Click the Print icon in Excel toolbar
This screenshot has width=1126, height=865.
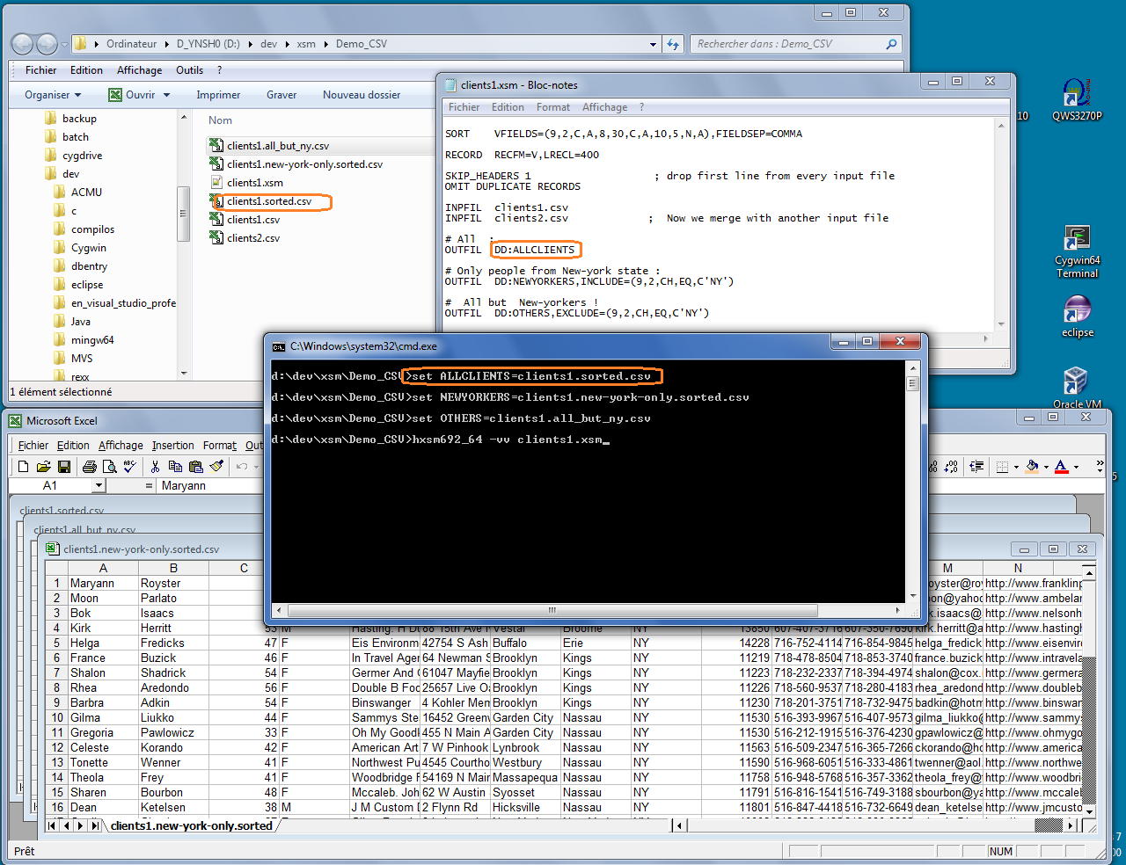tap(89, 467)
